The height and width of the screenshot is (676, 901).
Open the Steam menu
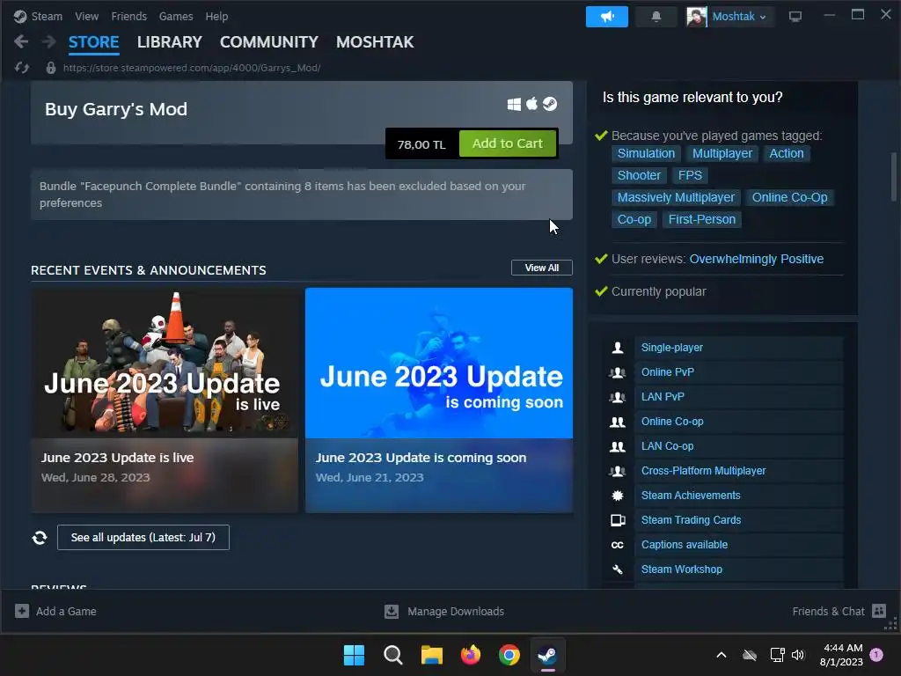(x=47, y=17)
